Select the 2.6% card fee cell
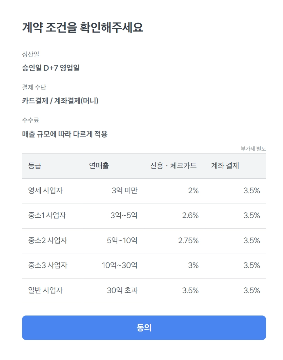 190,215
